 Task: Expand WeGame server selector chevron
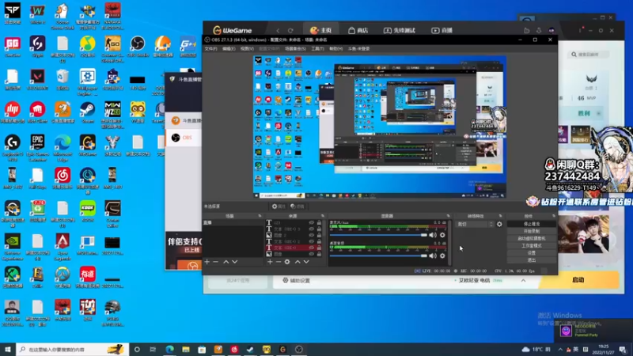523,280
